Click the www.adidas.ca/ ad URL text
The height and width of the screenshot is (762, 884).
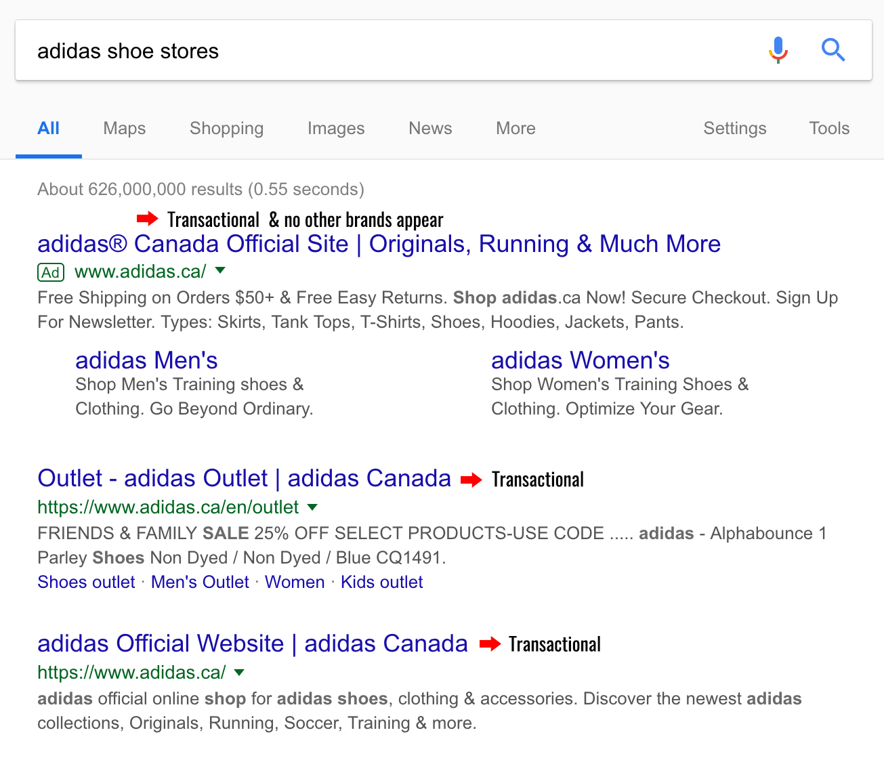coord(140,272)
